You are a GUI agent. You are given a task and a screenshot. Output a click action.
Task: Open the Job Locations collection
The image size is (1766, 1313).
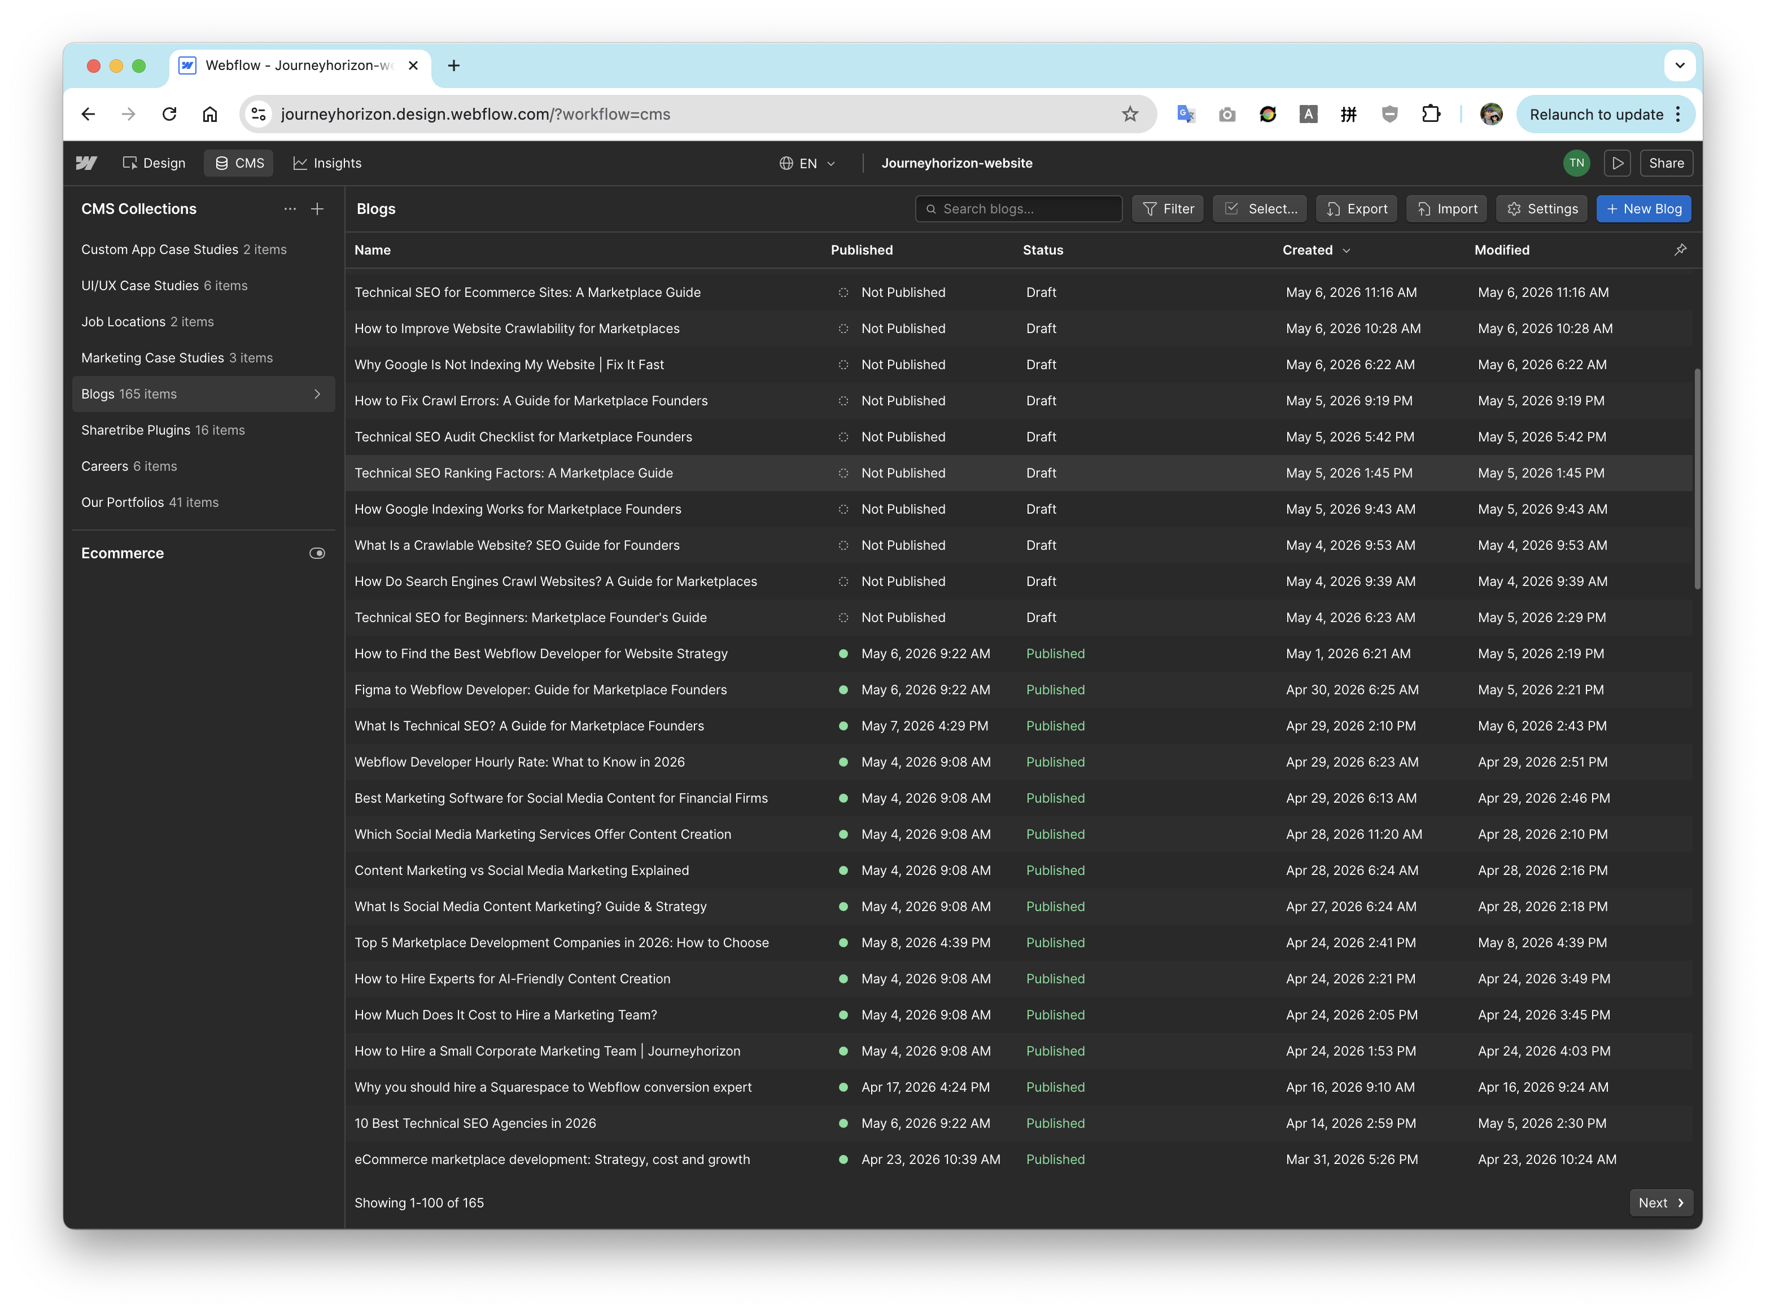coord(203,322)
